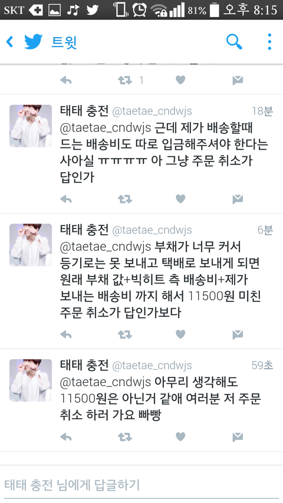
Task: Tap the Twitter bird logo in header
Action: coord(34,42)
